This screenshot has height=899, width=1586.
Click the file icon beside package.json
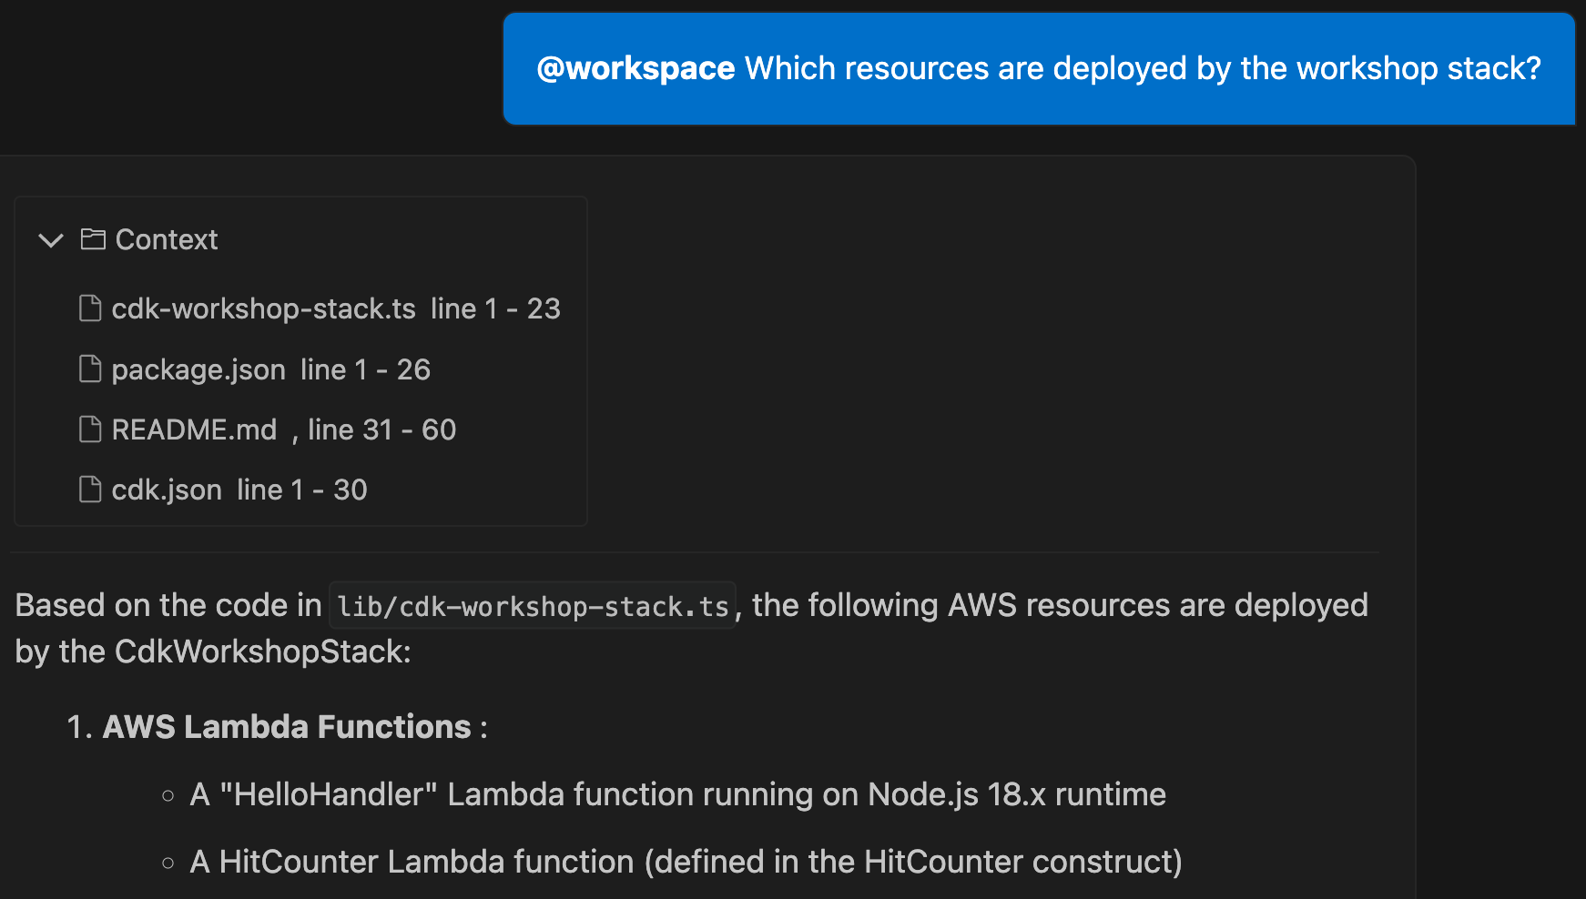[90, 369]
